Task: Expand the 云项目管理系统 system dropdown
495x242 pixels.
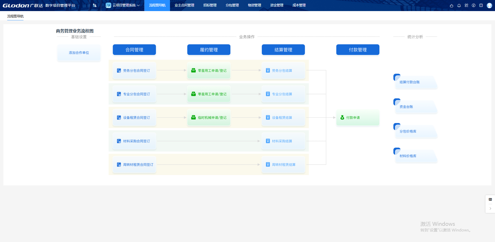Action: (123, 5)
